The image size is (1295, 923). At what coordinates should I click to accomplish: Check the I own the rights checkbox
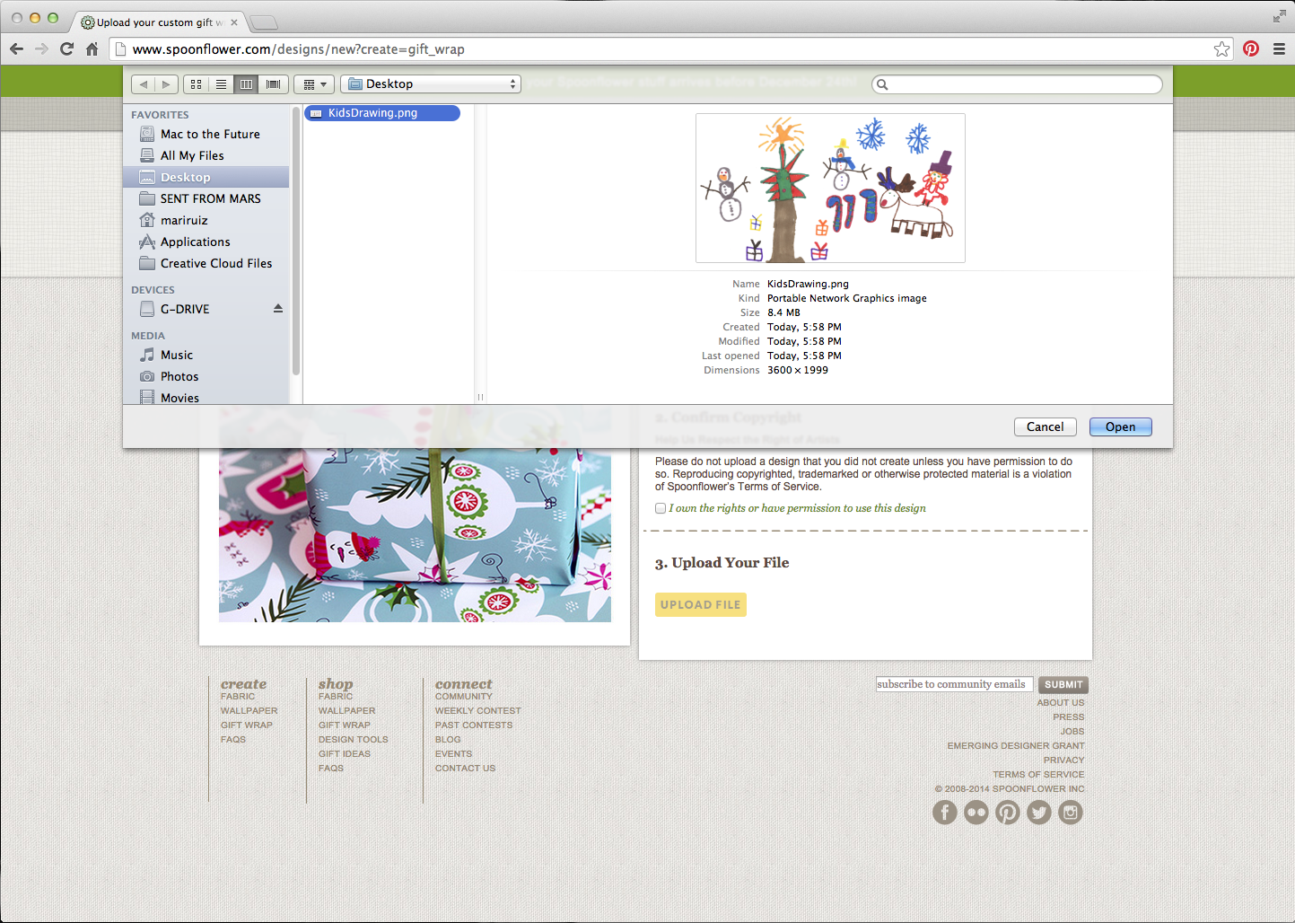661,508
